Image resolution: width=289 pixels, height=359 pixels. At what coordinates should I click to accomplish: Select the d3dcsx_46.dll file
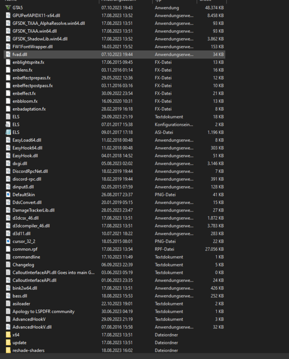[26, 218]
